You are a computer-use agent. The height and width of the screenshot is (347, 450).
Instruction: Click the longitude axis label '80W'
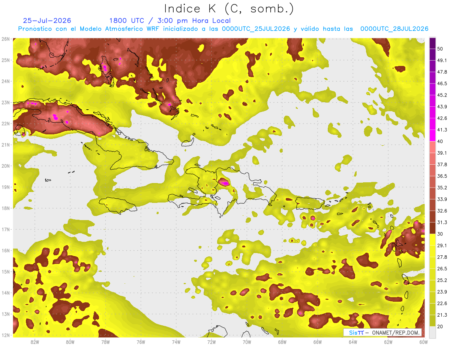(x=70, y=342)
